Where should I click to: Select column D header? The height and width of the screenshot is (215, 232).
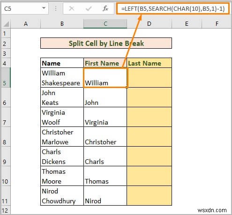click(149, 24)
